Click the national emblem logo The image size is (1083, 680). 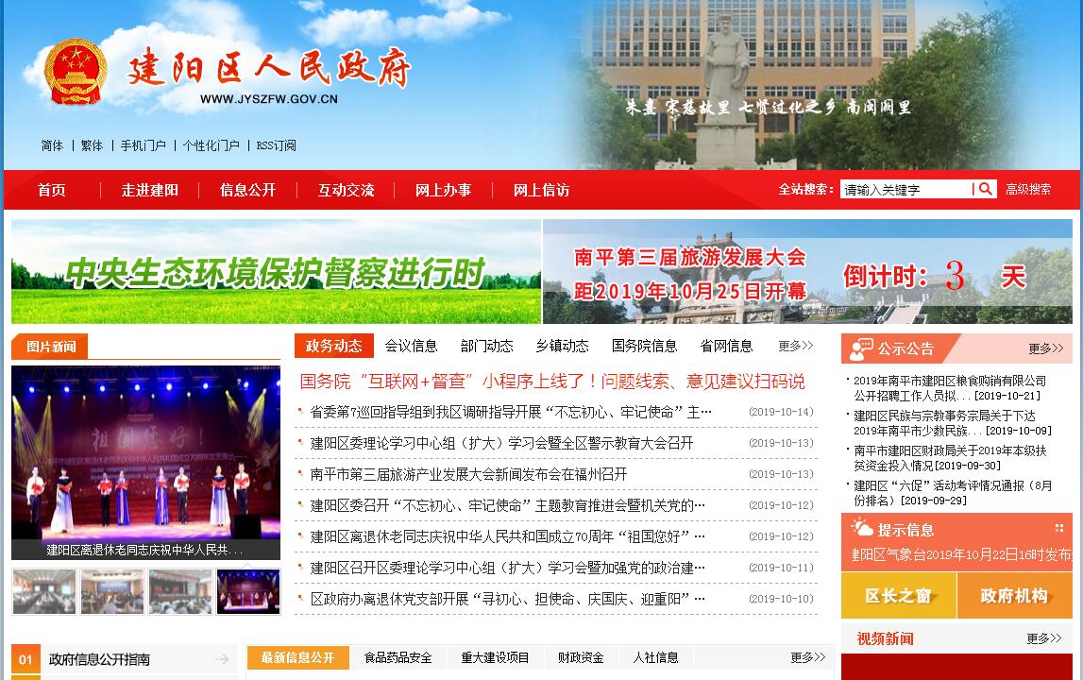(76, 71)
